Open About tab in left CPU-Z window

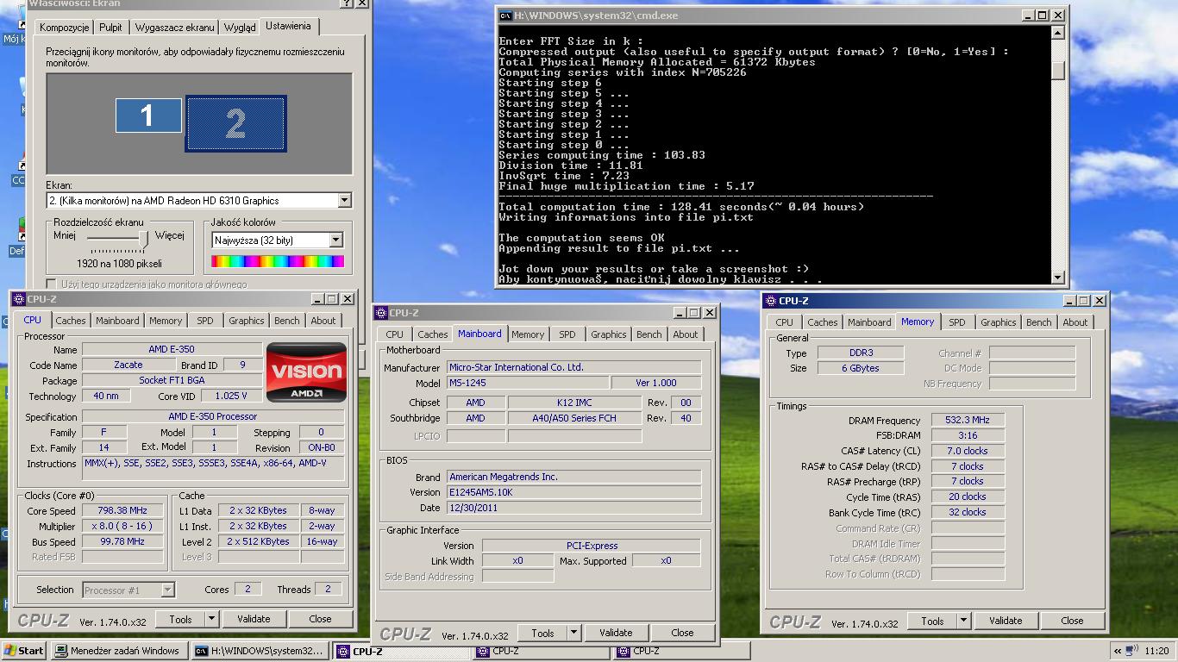[x=323, y=321]
